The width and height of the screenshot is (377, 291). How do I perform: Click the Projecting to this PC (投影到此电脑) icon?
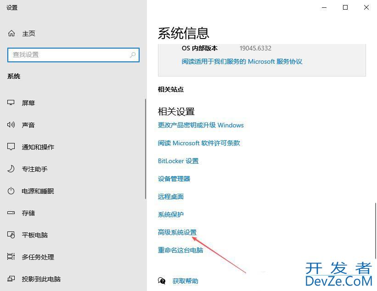[x=11, y=279]
